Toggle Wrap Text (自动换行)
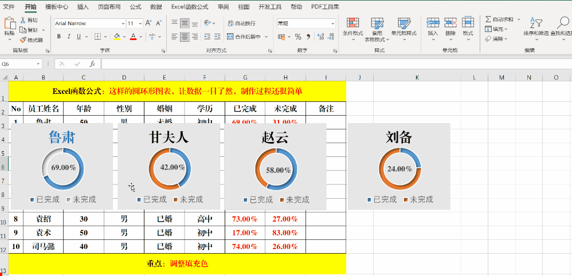Screen dimensions: 572x276 coord(241,23)
